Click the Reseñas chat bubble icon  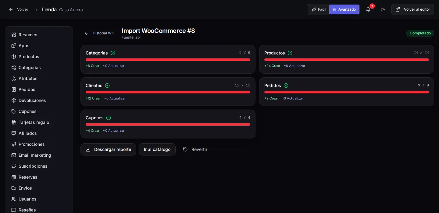(x=14, y=210)
